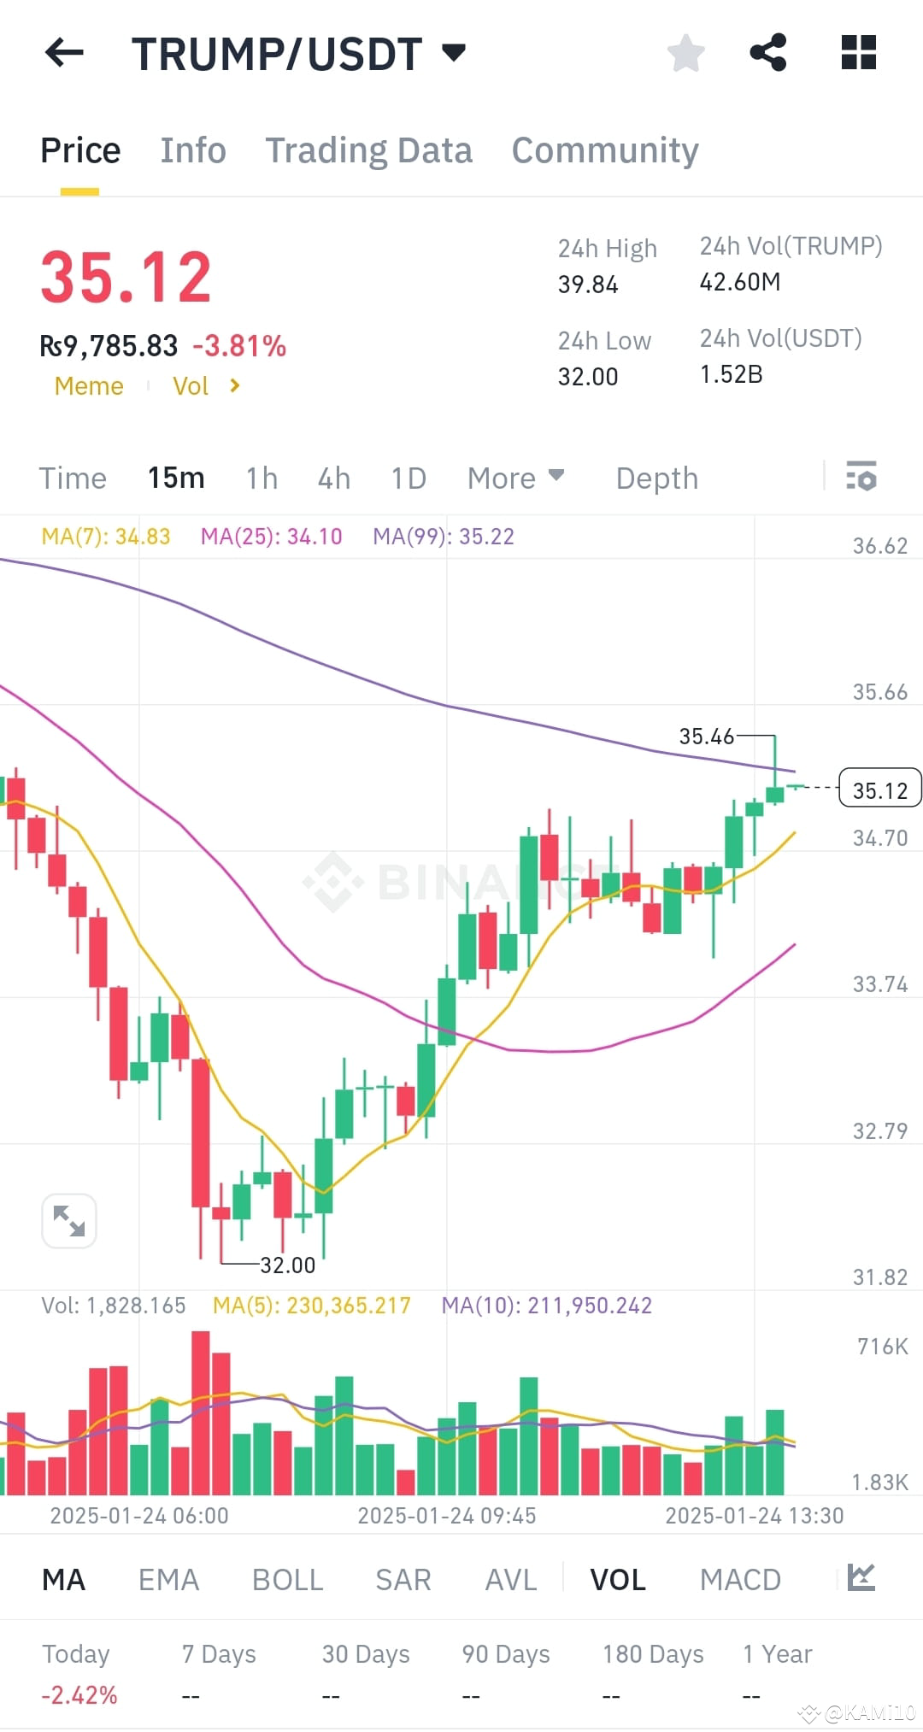
Task: Expand chart using the fullscreen icon
Action: click(x=69, y=1220)
